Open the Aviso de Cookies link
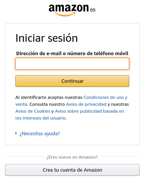Image resolution: width=145 pixels, height=182 pixels. tap(33, 111)
